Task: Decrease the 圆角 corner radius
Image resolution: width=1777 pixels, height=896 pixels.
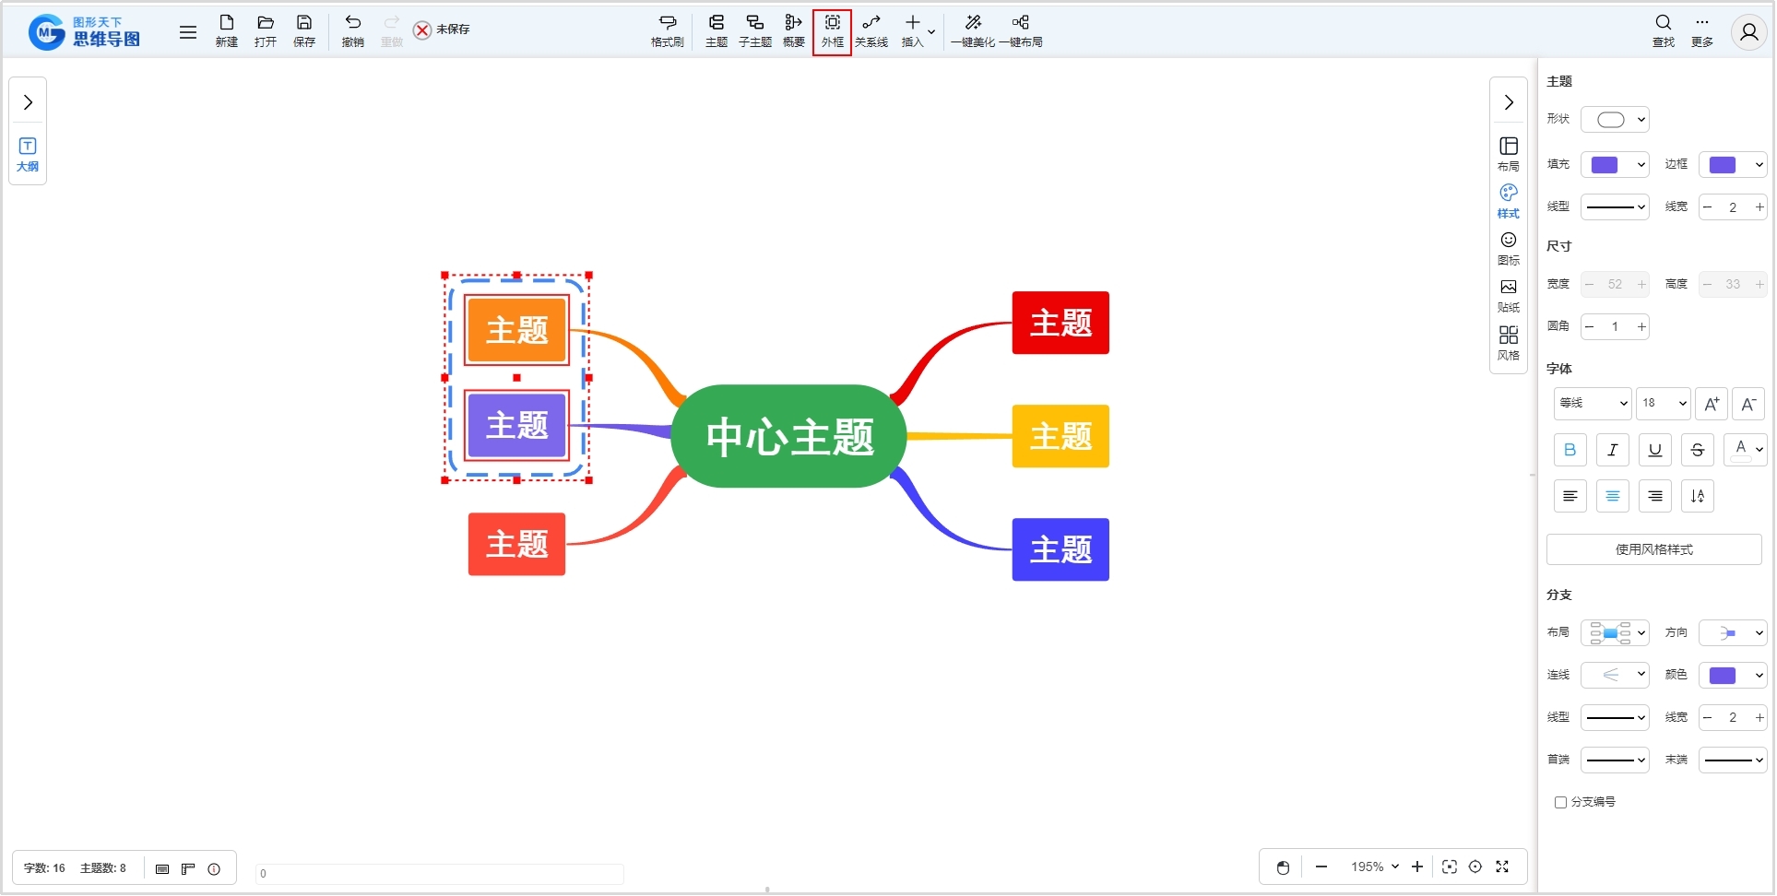Action: [x=1590, y=327]
